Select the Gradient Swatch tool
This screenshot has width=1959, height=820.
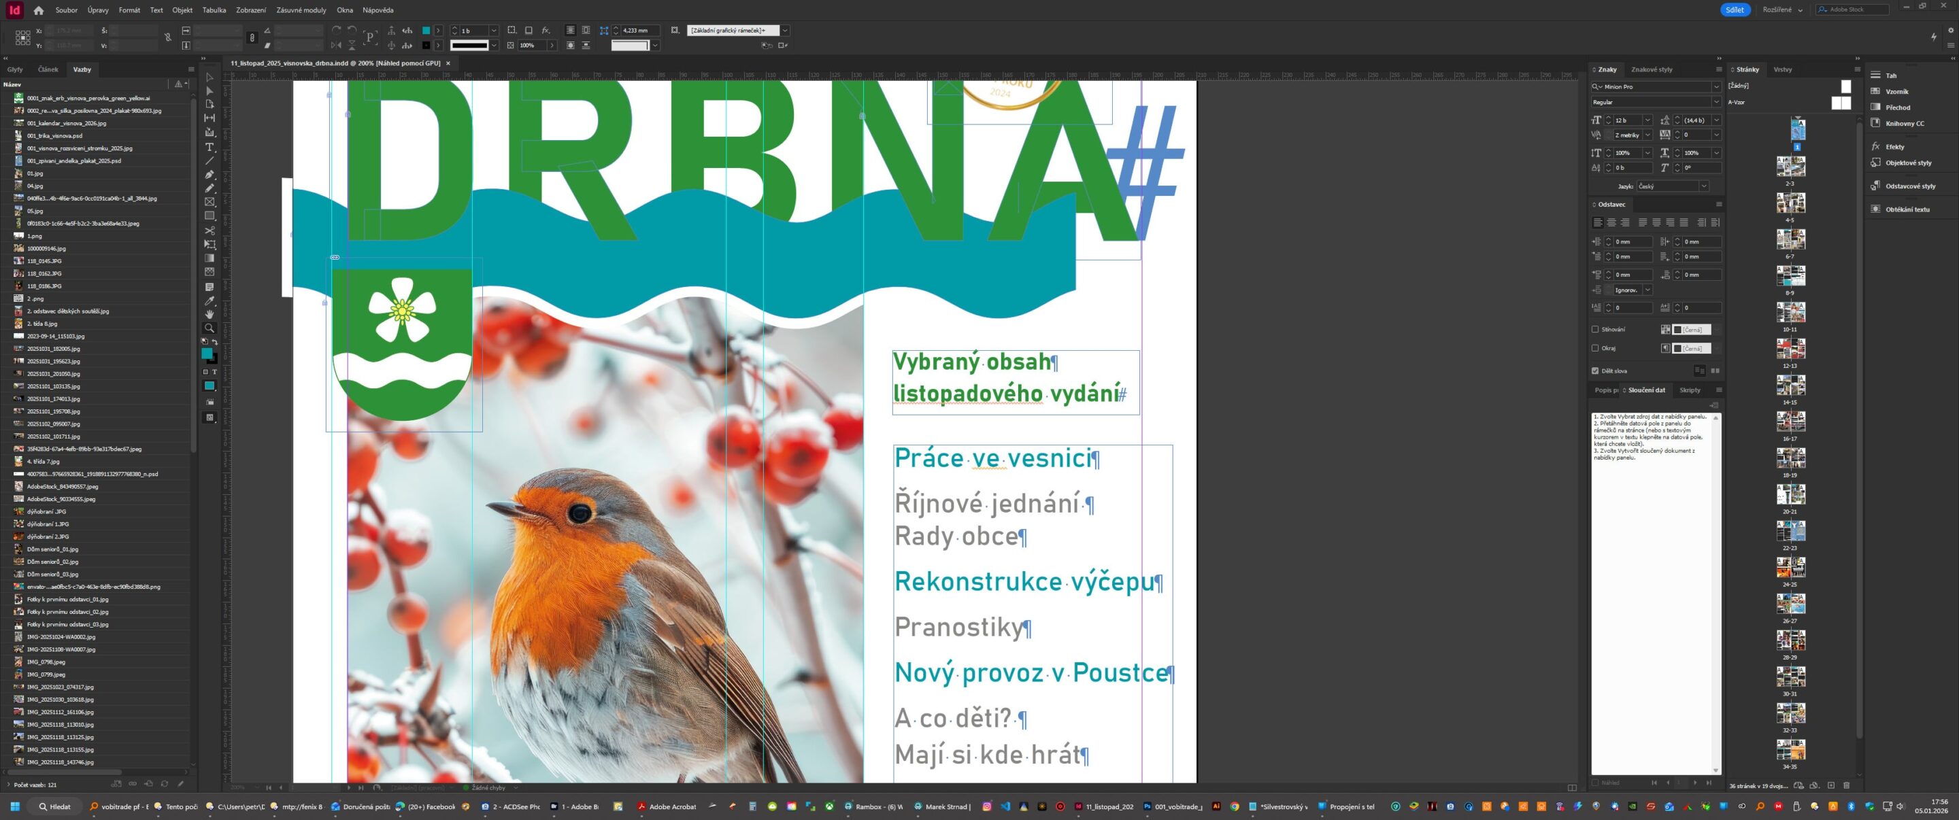click(209, 258)
